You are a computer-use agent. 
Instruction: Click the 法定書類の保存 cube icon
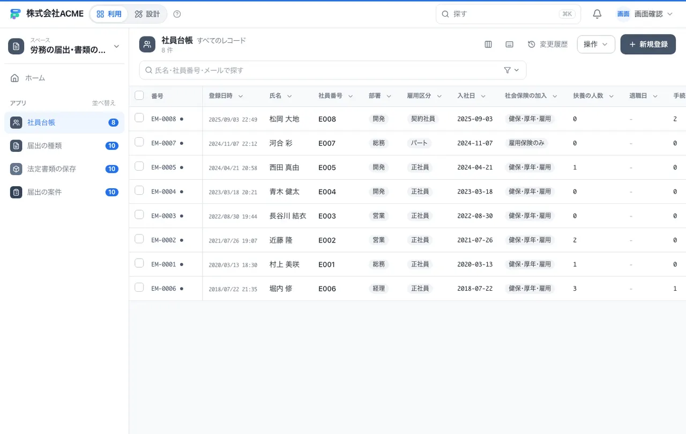pyautogui.click(x=16, y=169)
